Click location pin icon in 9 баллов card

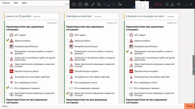click(131, 83)
